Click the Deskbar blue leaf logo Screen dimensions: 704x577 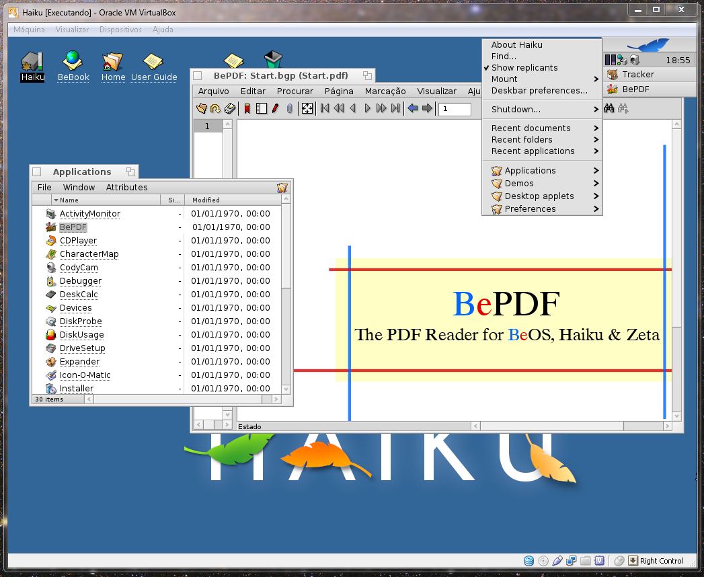point(648,45)
